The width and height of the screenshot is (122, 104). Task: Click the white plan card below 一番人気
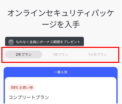[61, 90]
